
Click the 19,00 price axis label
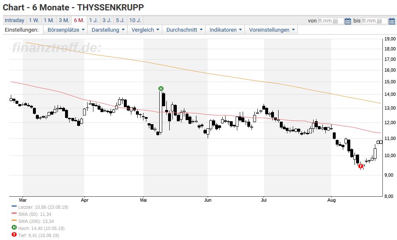click(x=390, y=39)
